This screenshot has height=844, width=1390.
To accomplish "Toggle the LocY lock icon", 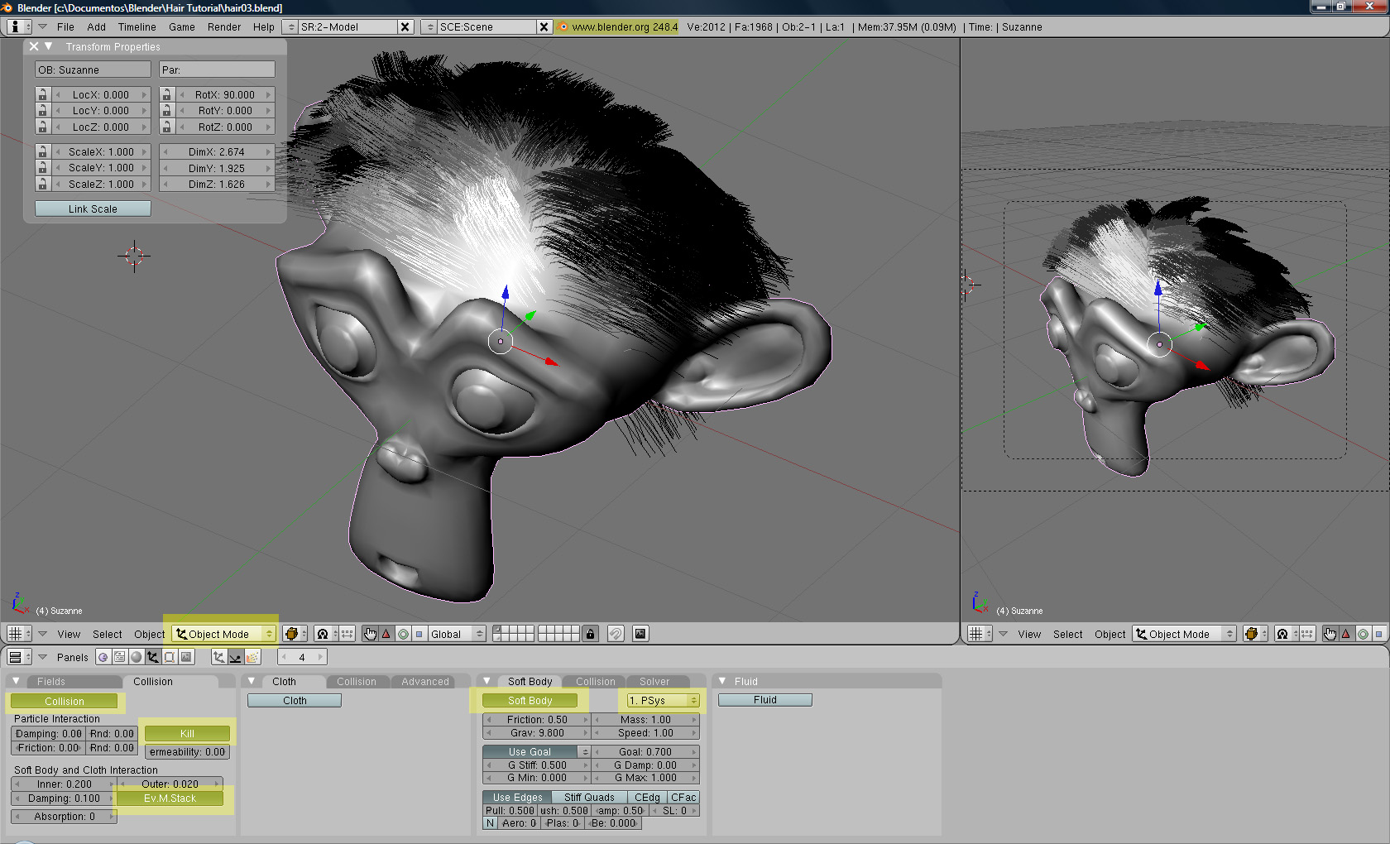I will pyautogui.click(x=42, y=110).
